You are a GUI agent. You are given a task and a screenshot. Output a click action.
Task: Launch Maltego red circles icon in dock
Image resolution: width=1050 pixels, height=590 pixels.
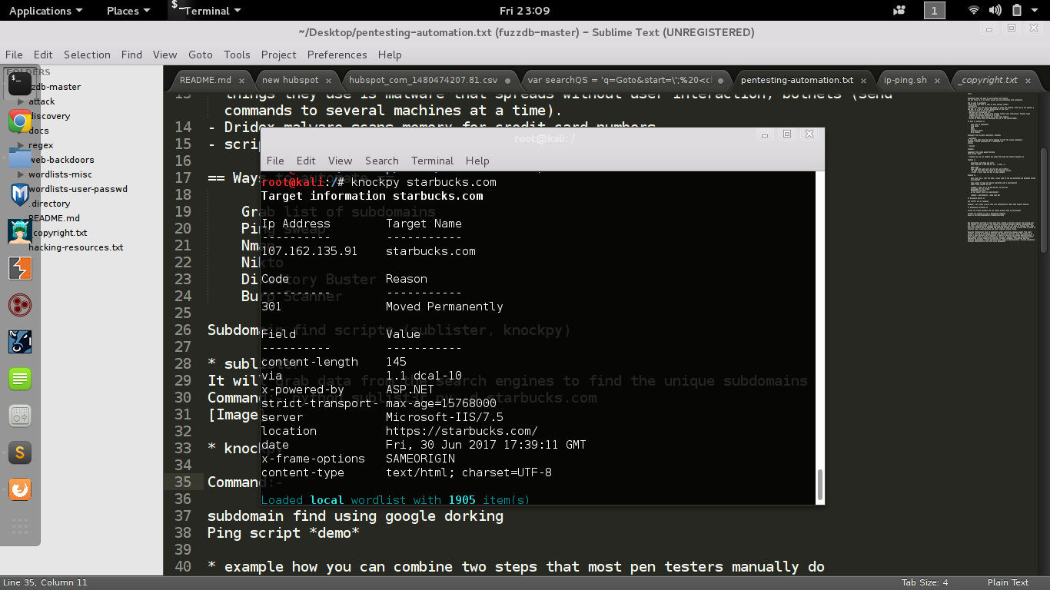click(x=20, y=305)
